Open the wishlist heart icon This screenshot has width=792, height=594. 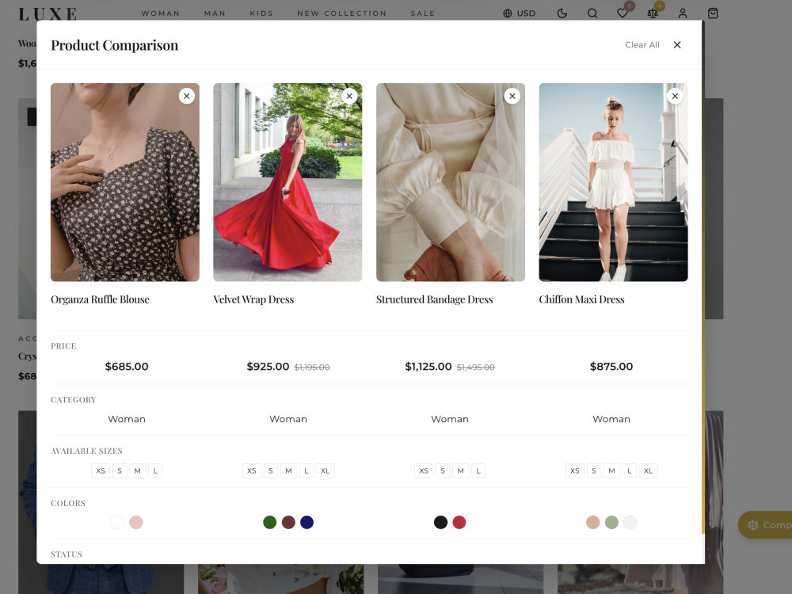point(623,13)
